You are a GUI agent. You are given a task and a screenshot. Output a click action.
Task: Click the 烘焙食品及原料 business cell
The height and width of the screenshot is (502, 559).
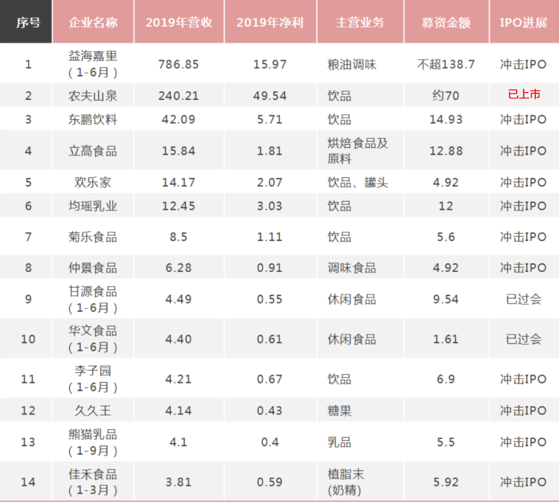tap(358, 151)
